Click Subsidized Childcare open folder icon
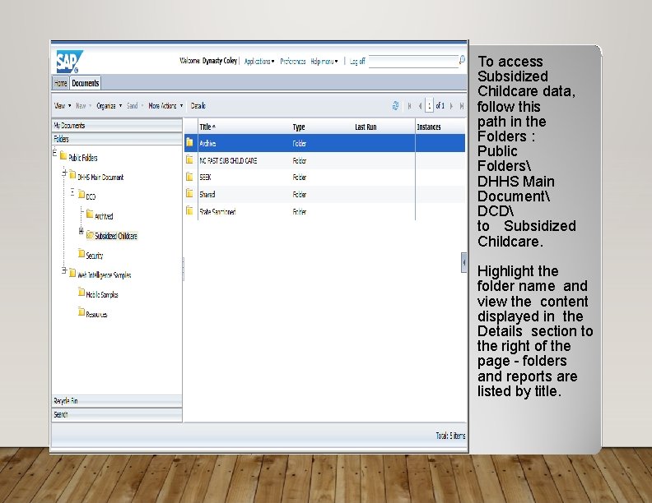 tap(91, 235)
